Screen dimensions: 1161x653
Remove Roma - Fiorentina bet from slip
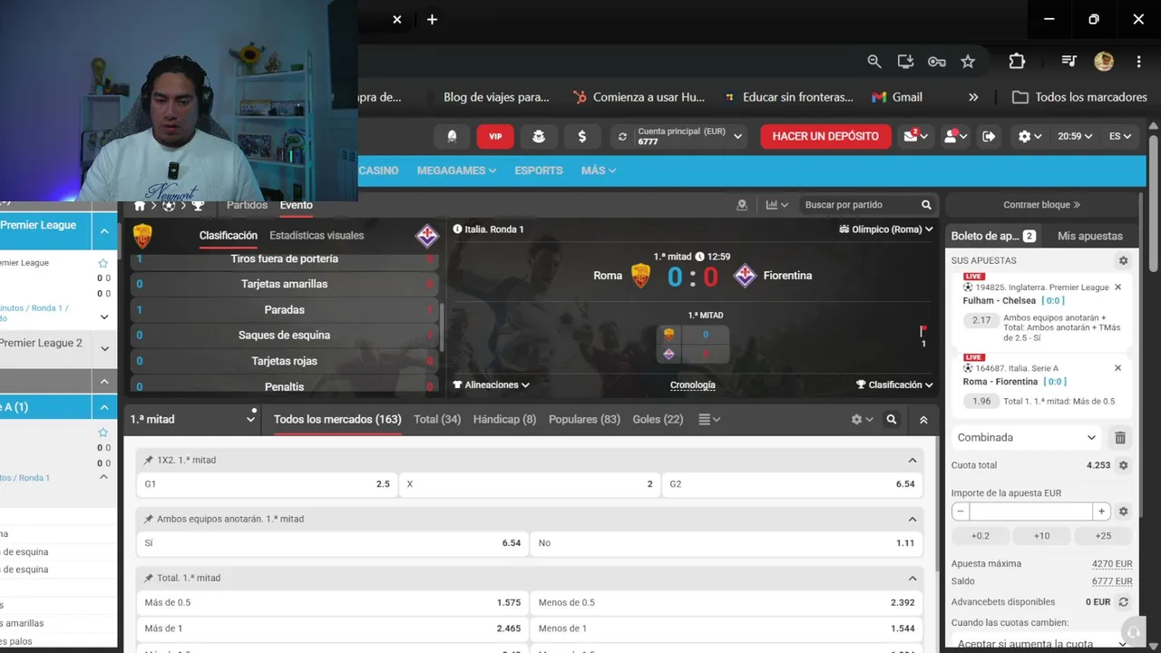1117,368
